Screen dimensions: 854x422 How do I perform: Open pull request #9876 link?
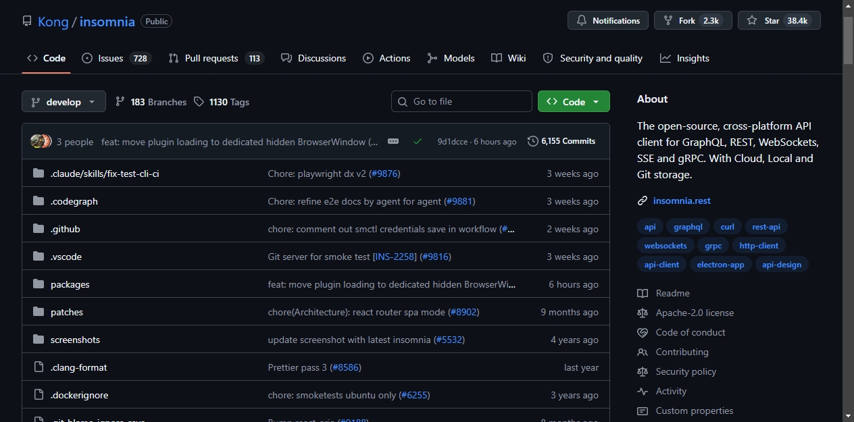coord(385,174)
